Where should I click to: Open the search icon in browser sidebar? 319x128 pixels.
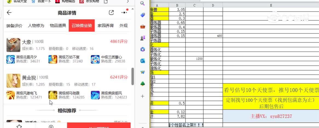[x=143, y=3]
